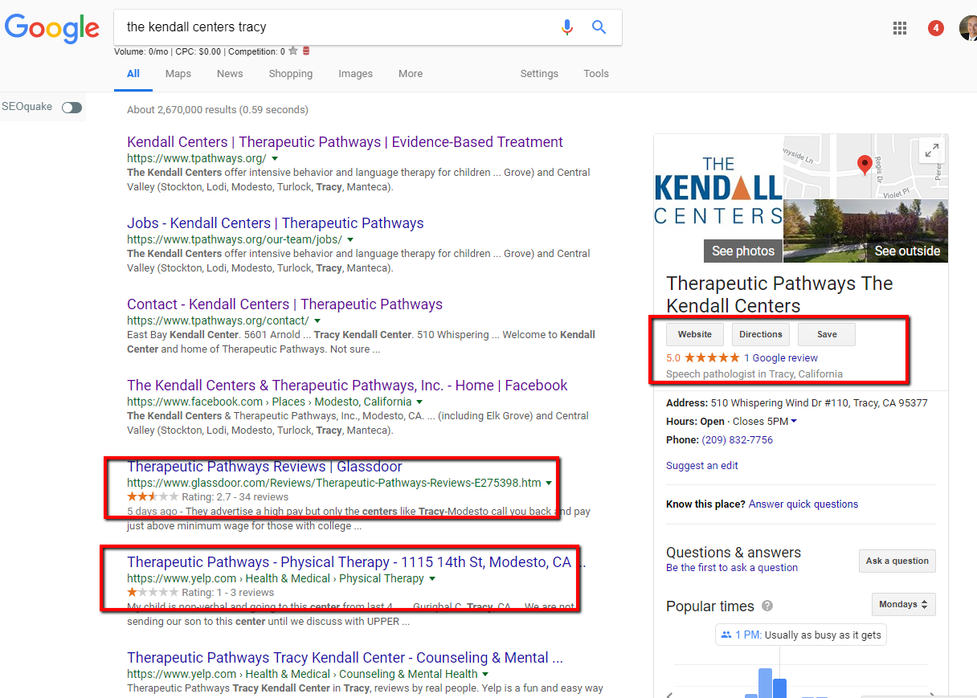Open the Kendall Centers Facebook result
977x698 pixels.
[x=347, y=386]
